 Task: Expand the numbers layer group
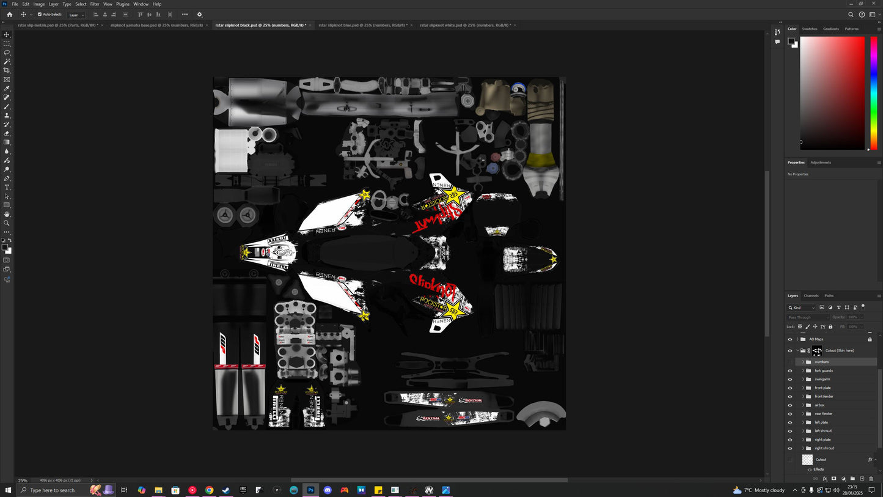(803, 362)
